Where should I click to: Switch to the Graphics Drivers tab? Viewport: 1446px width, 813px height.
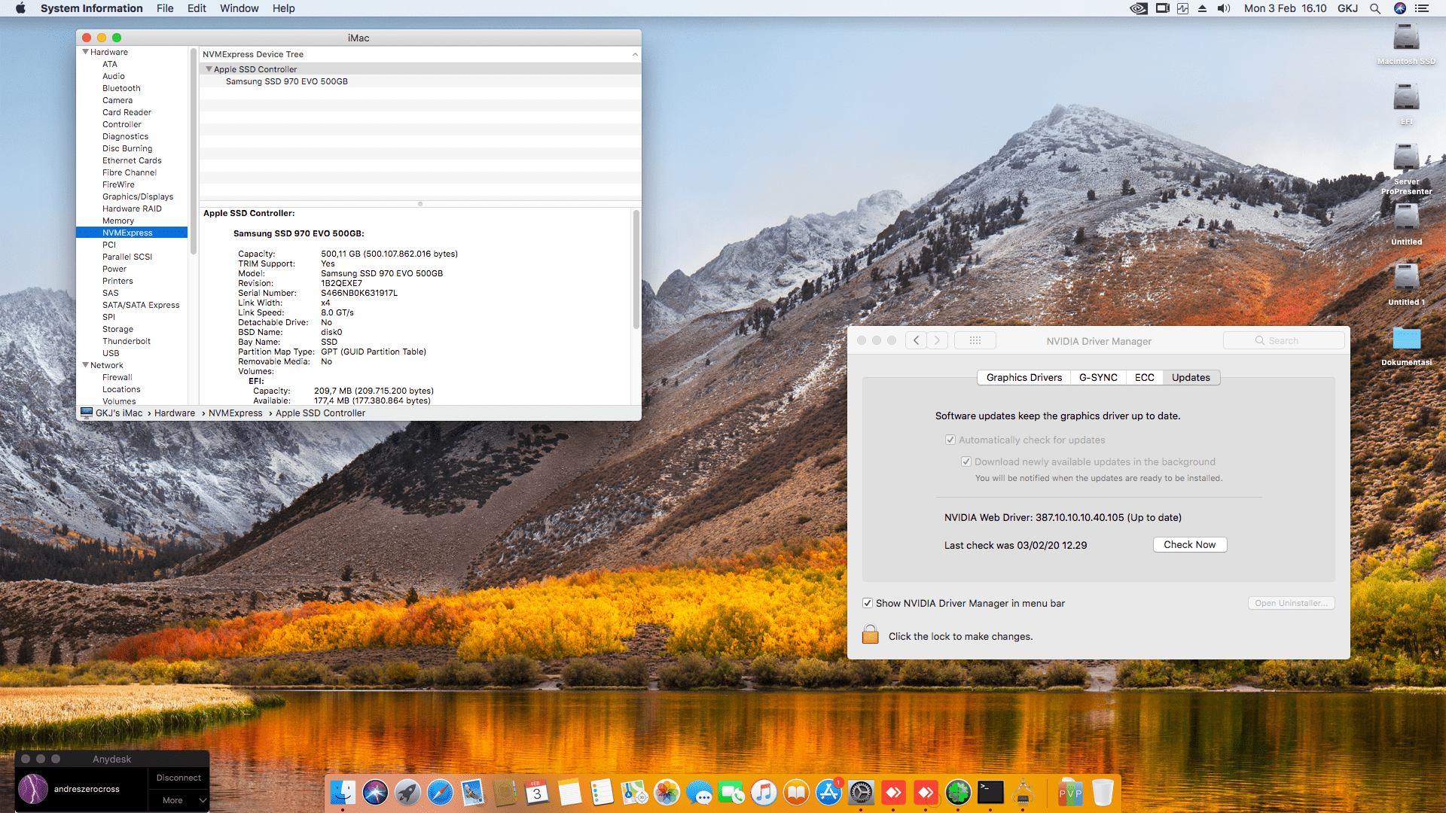(1023, 377)
